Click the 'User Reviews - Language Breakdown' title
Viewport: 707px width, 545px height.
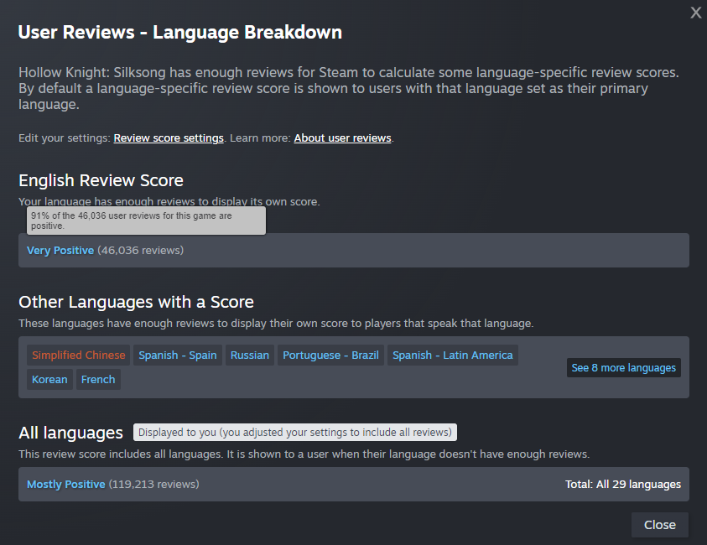click(180, 33)
